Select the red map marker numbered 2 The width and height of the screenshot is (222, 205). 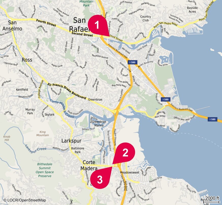coord(125,153)
